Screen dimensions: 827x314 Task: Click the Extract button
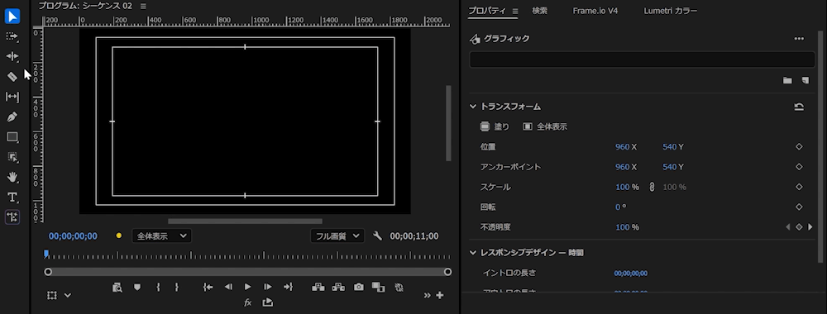[338, 287]
